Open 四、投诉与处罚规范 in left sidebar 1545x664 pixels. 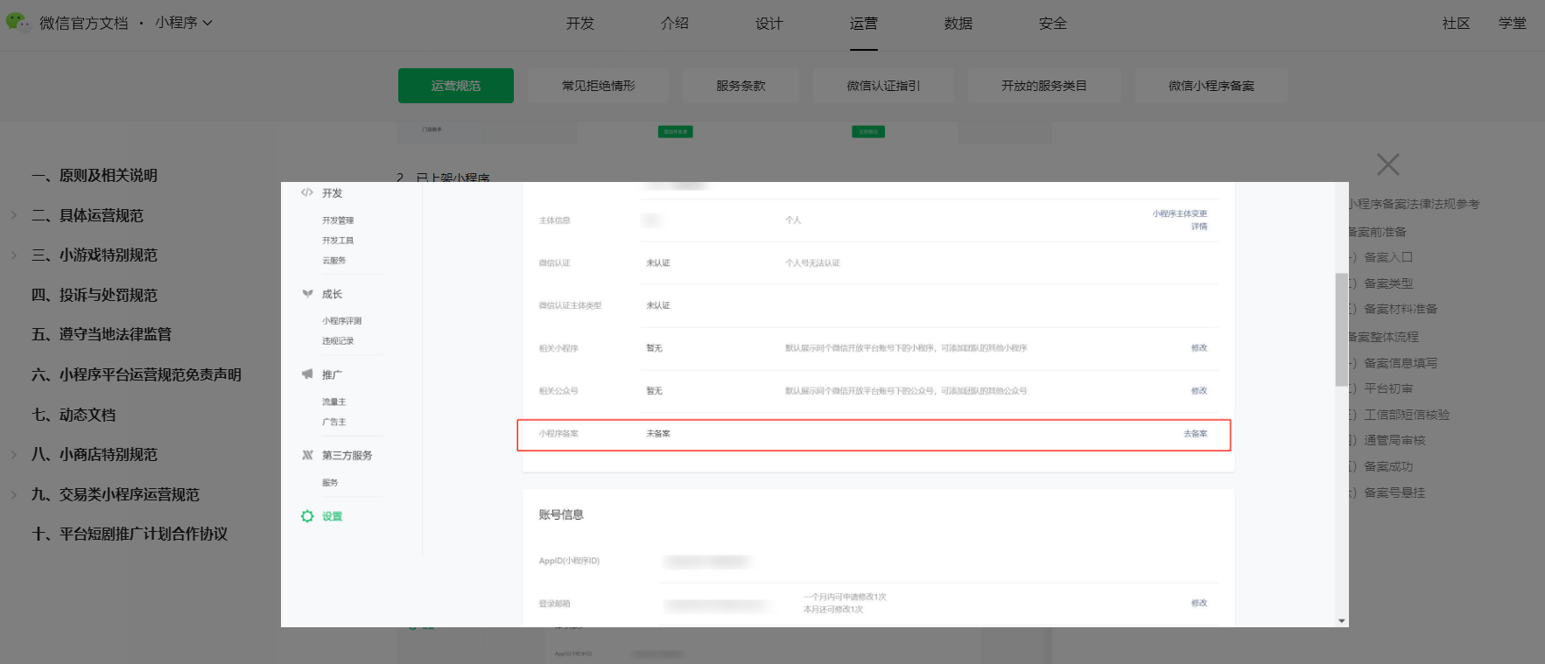(x=95, y=296)
